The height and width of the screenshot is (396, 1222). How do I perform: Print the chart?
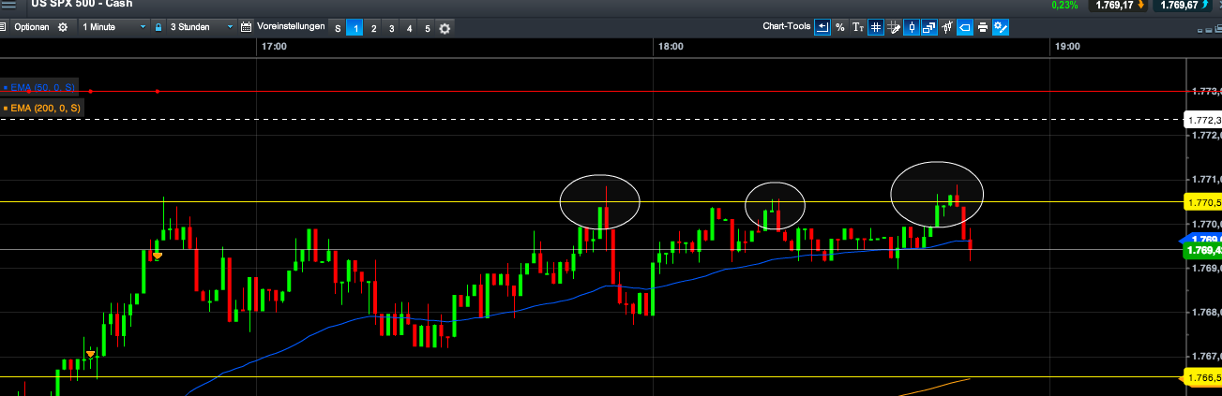[983, 27]
